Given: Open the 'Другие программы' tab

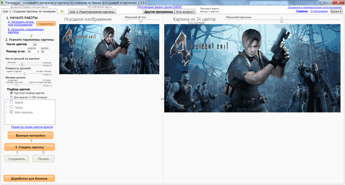Looking at the screenshot, I should (x=159, y=12).
